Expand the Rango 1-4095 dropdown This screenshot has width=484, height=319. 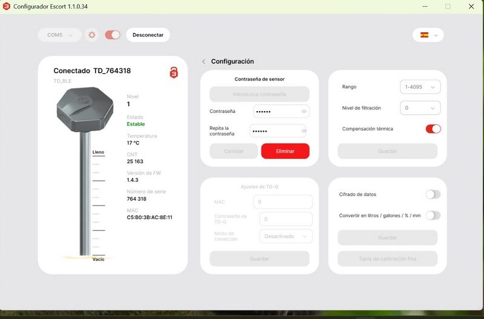420,87
